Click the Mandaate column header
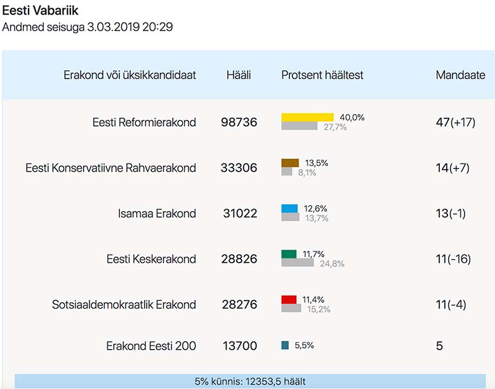 [x=461, y=75]
